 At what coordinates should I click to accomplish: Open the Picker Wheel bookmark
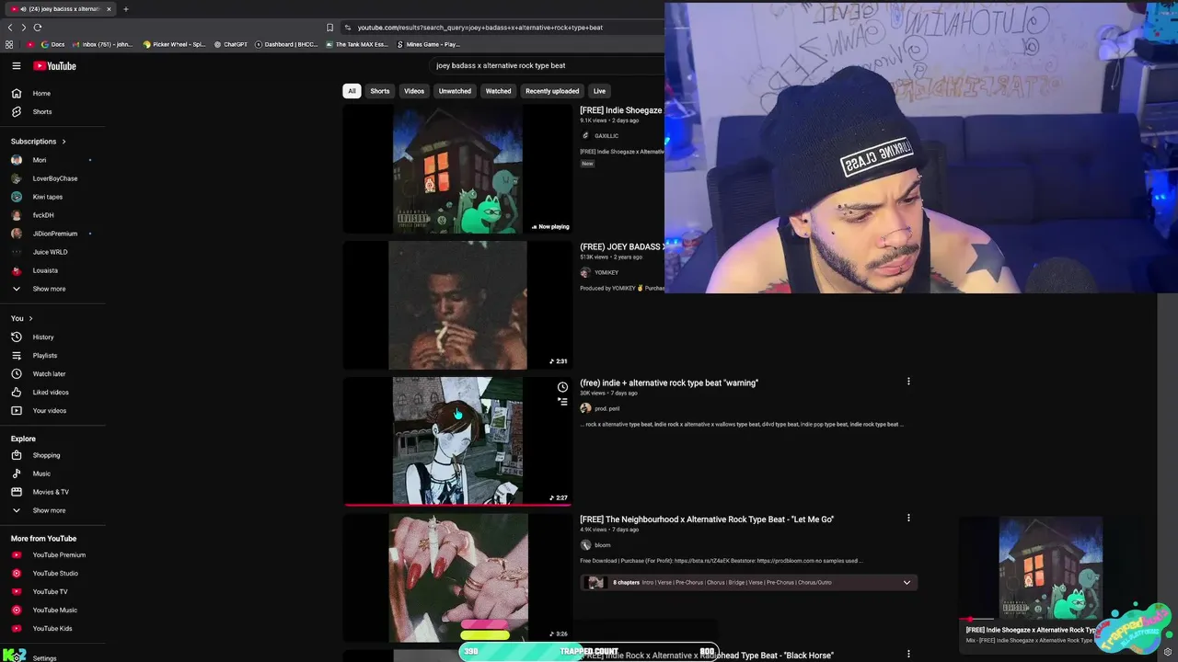(x=175, y=44)
